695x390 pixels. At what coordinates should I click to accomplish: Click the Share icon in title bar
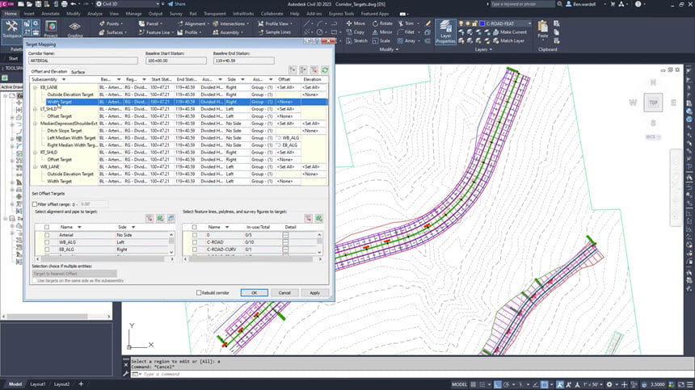[x=176, y=4]
